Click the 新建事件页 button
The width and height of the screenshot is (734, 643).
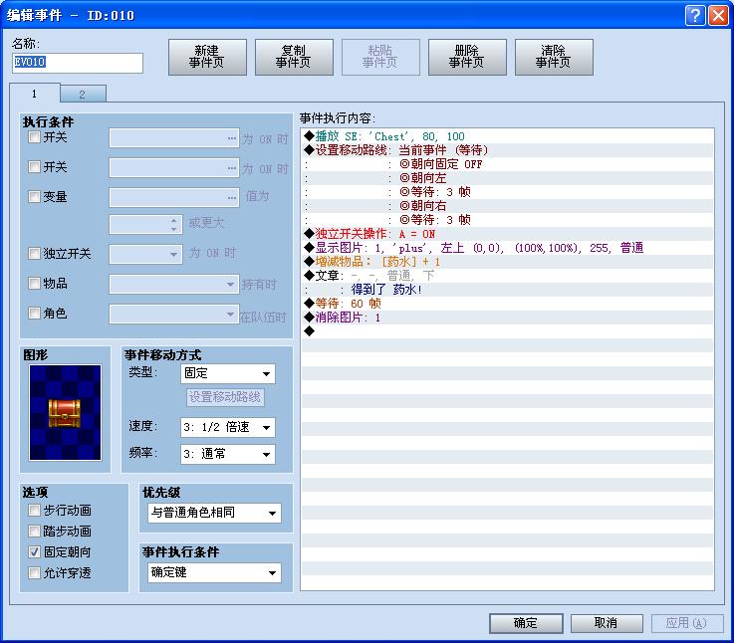coord(207,57)
